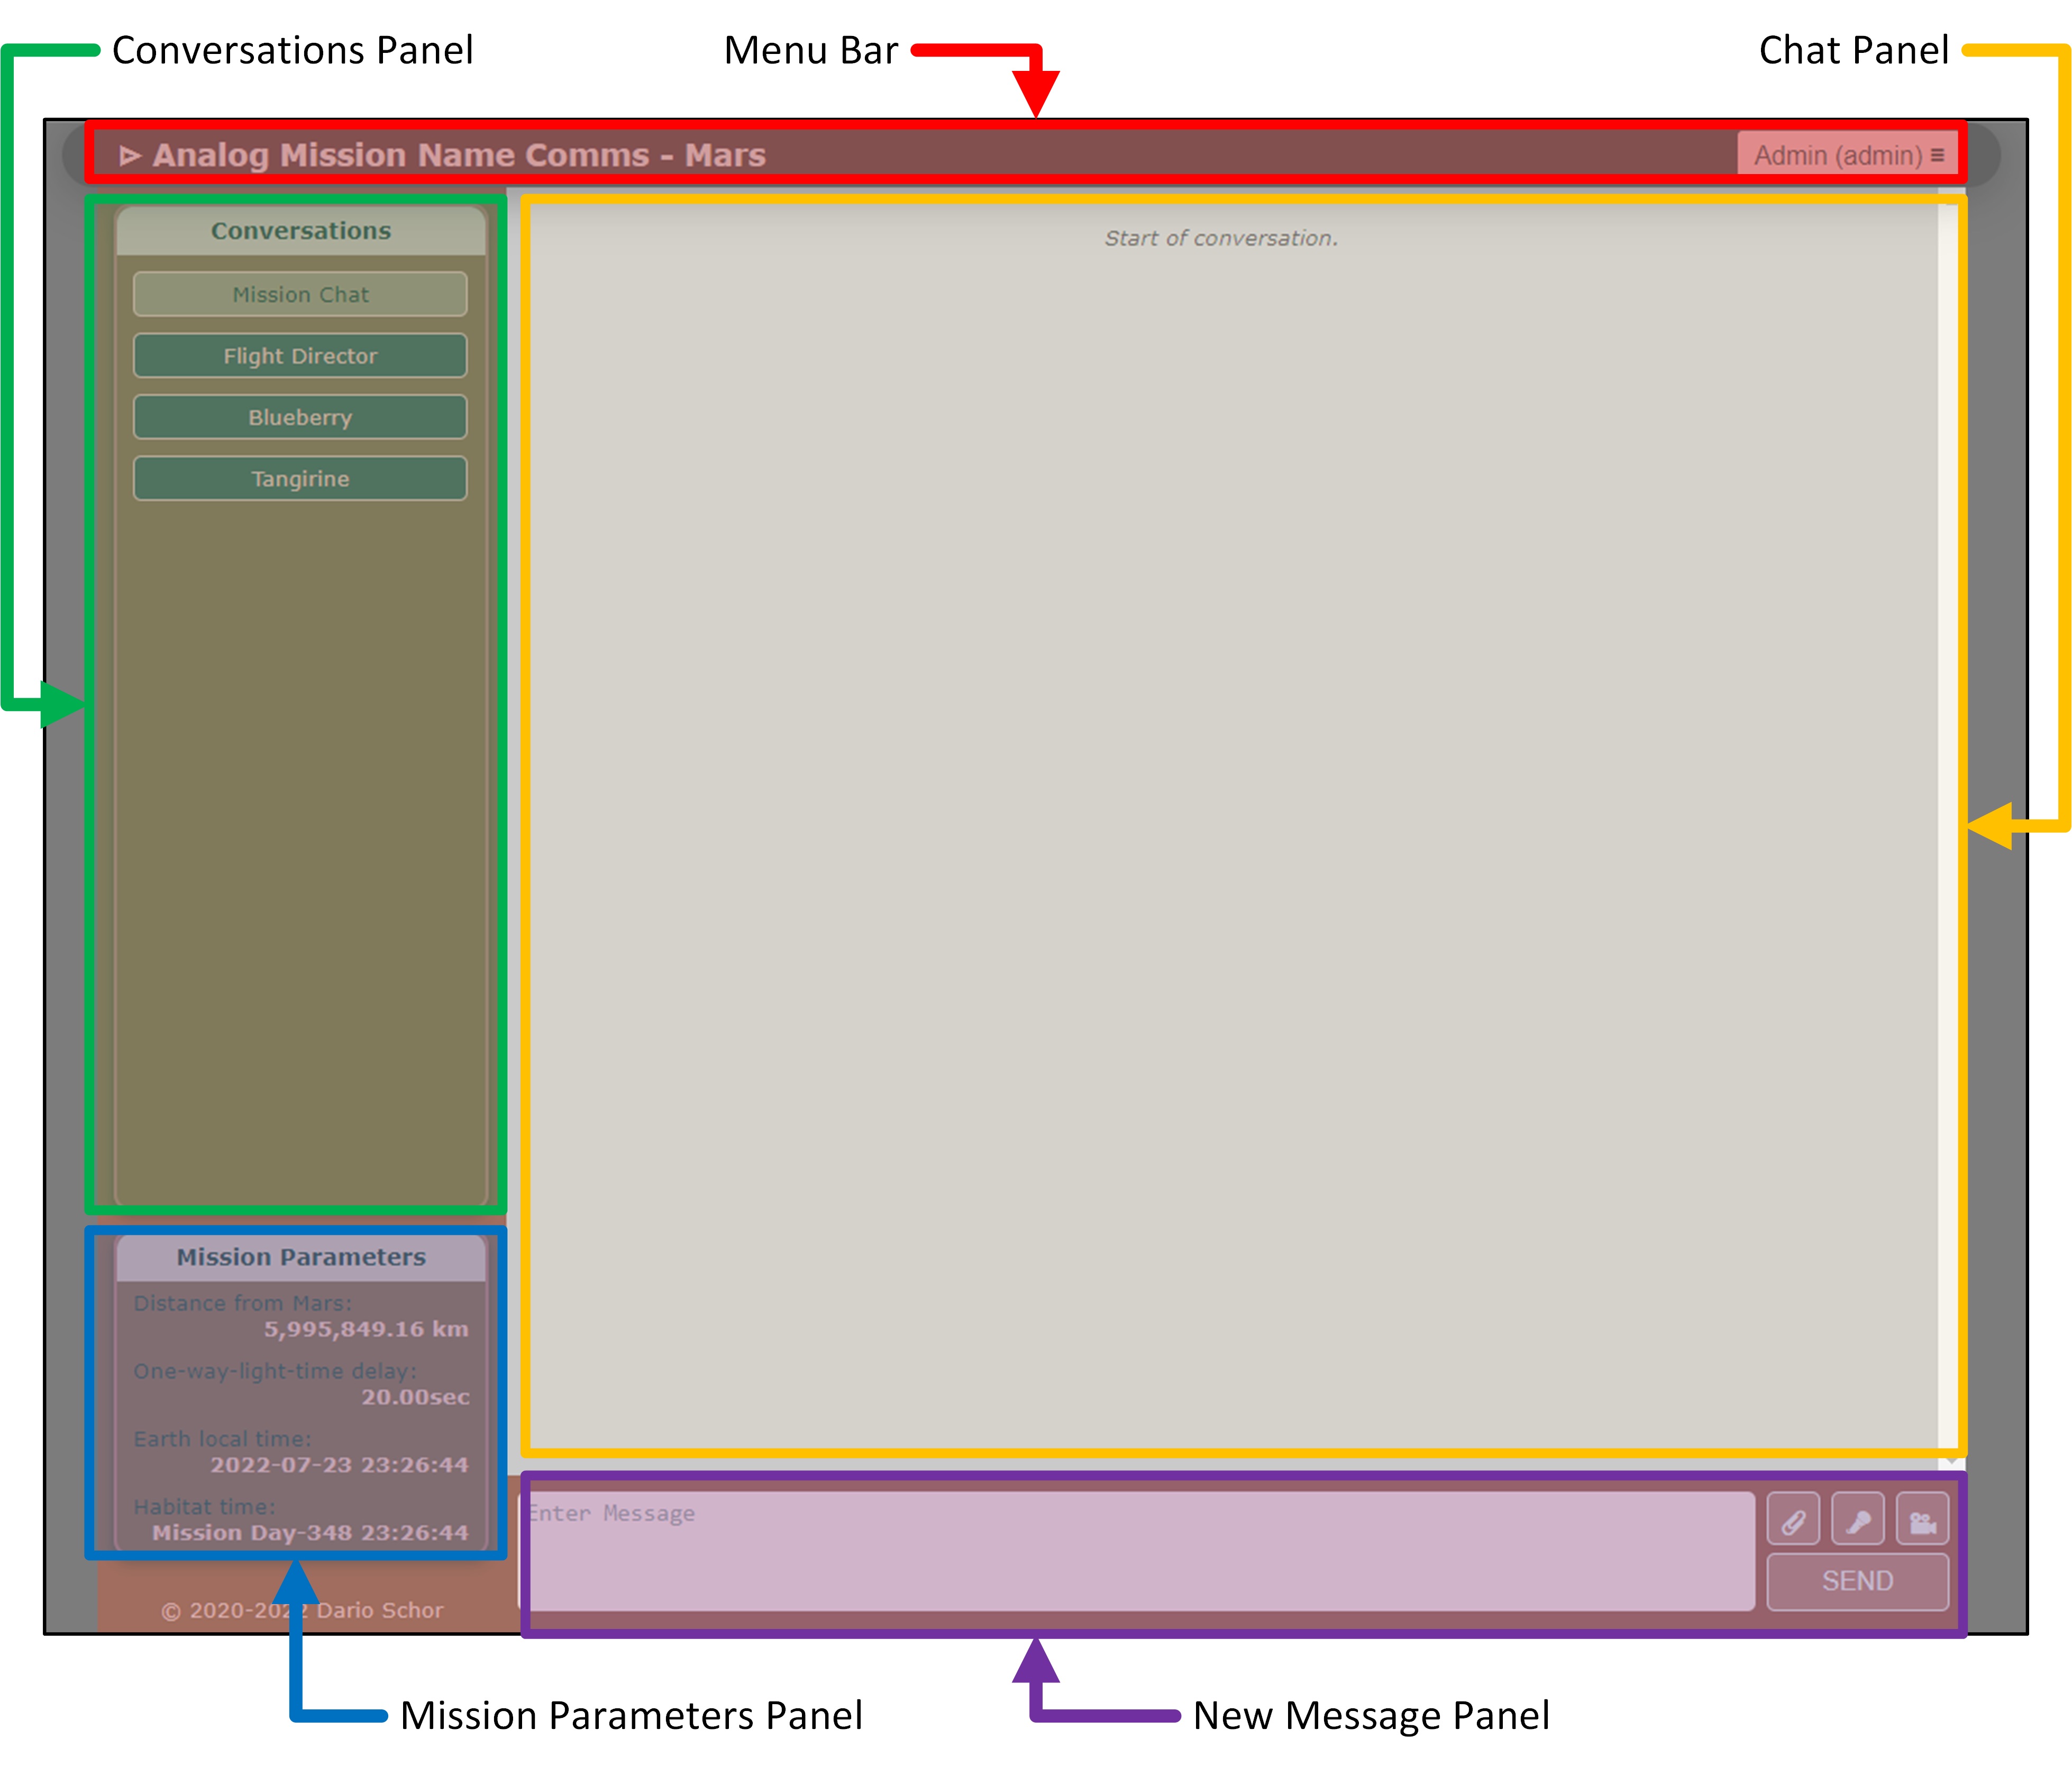
Task: Click the Habitat time label
Action: [204, 1507]
